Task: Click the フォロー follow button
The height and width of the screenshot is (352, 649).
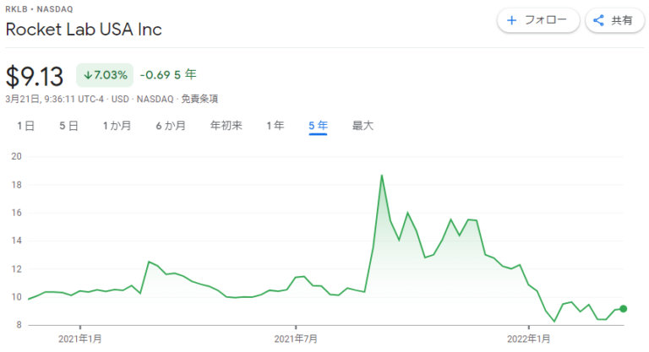Action: point(538,20)
